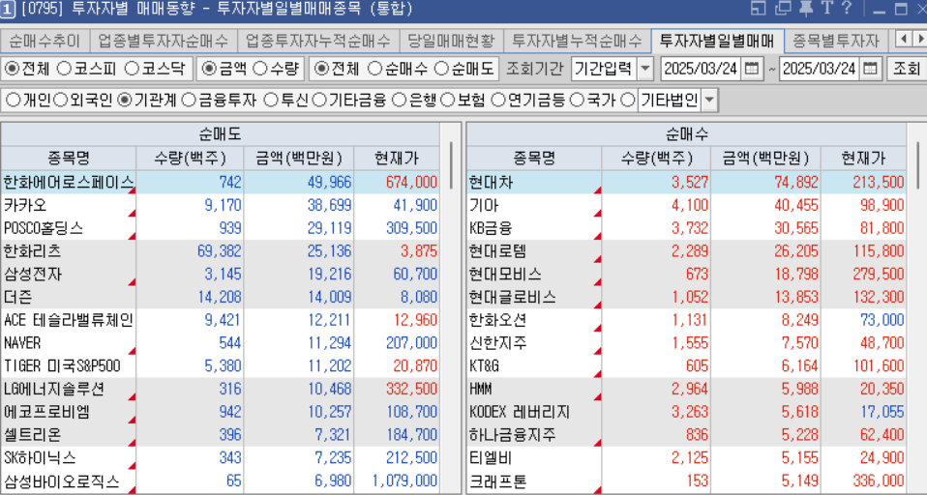Select the TIGER 미국S&P500 row
Screen dimensions: 927x495
(220, 366)
